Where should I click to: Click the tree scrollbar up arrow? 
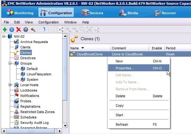pos(65,36)
